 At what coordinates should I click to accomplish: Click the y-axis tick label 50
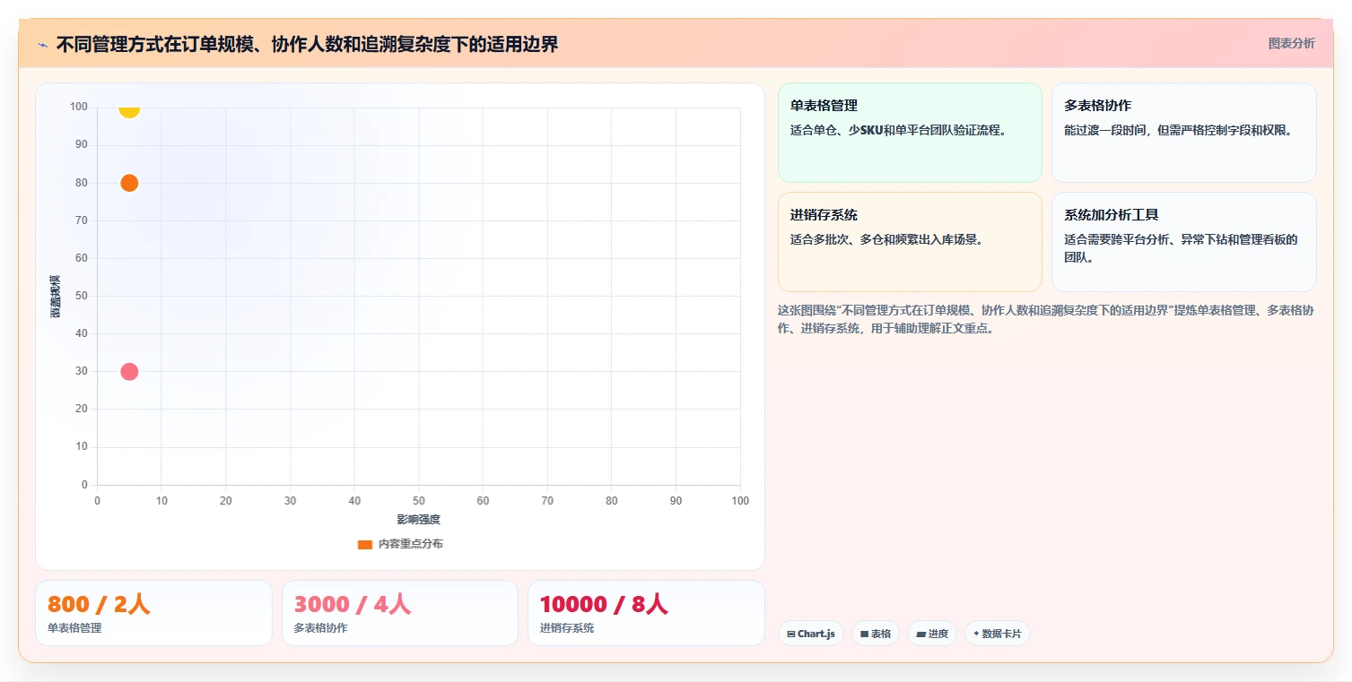point(82,296)
